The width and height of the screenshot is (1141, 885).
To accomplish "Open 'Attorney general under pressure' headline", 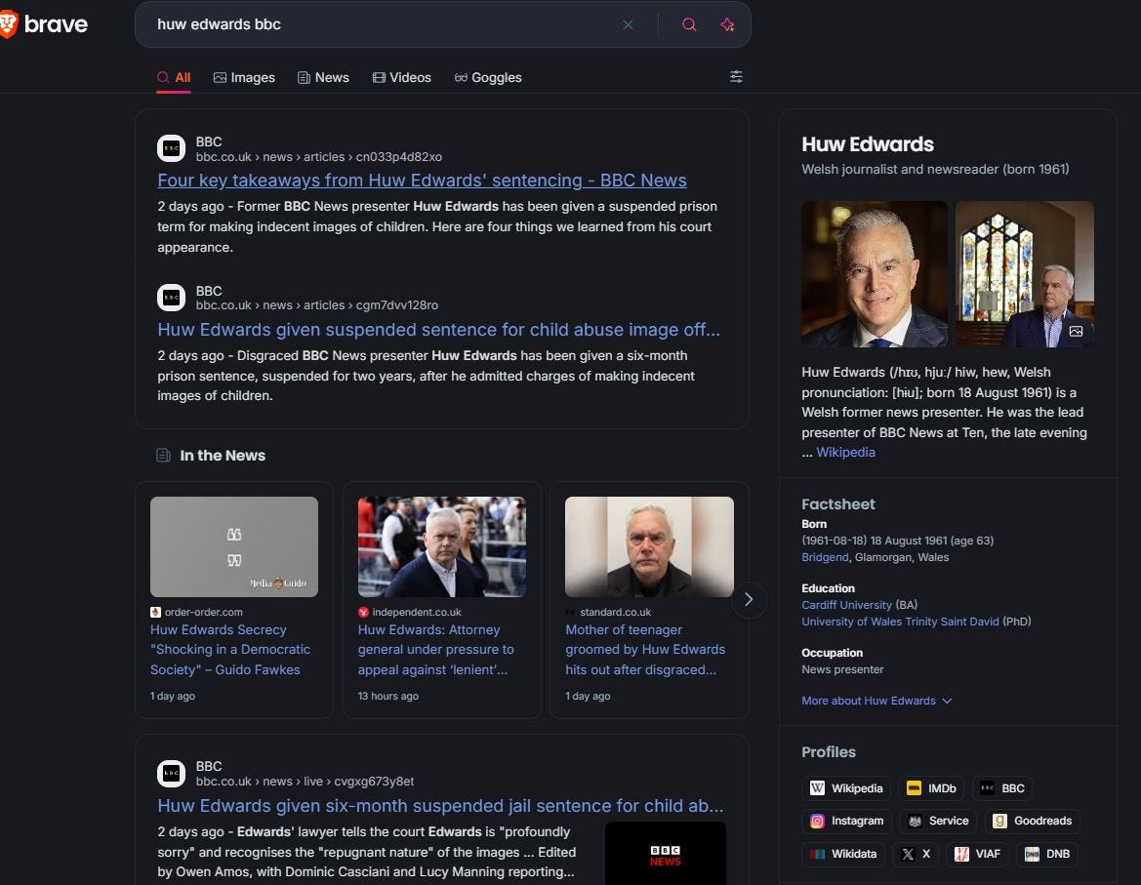I will pyautogui.click(x=436, y=650).
